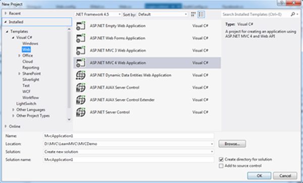Select the ASP.NET MVC 4 Web Application icon
Viewport: 303px width, 183px height.
pos(81,63)
